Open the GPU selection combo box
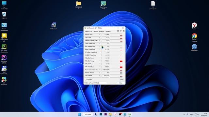 [96, 83]
